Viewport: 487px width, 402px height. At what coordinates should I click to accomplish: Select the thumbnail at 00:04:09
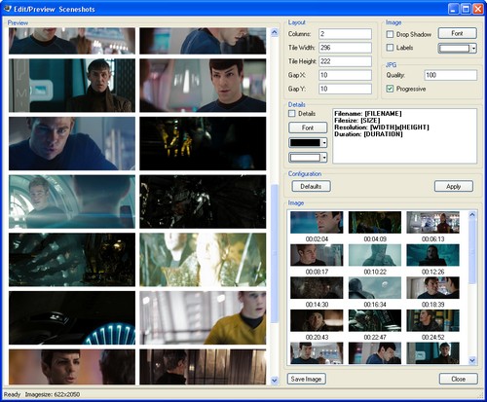click(375, 223)
